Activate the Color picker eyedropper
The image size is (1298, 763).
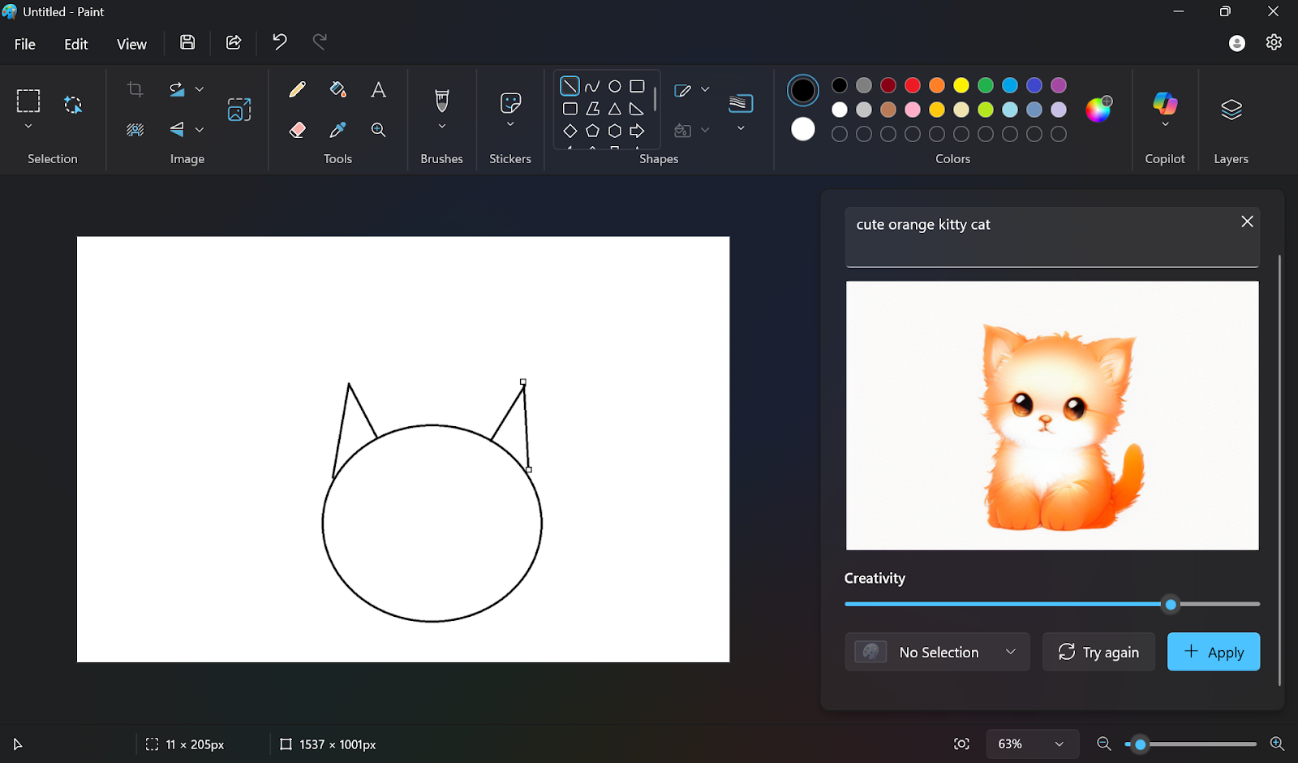pos(337,130)
